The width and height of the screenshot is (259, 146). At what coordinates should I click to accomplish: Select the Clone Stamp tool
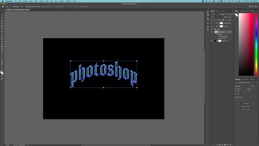tap(2, 36)
